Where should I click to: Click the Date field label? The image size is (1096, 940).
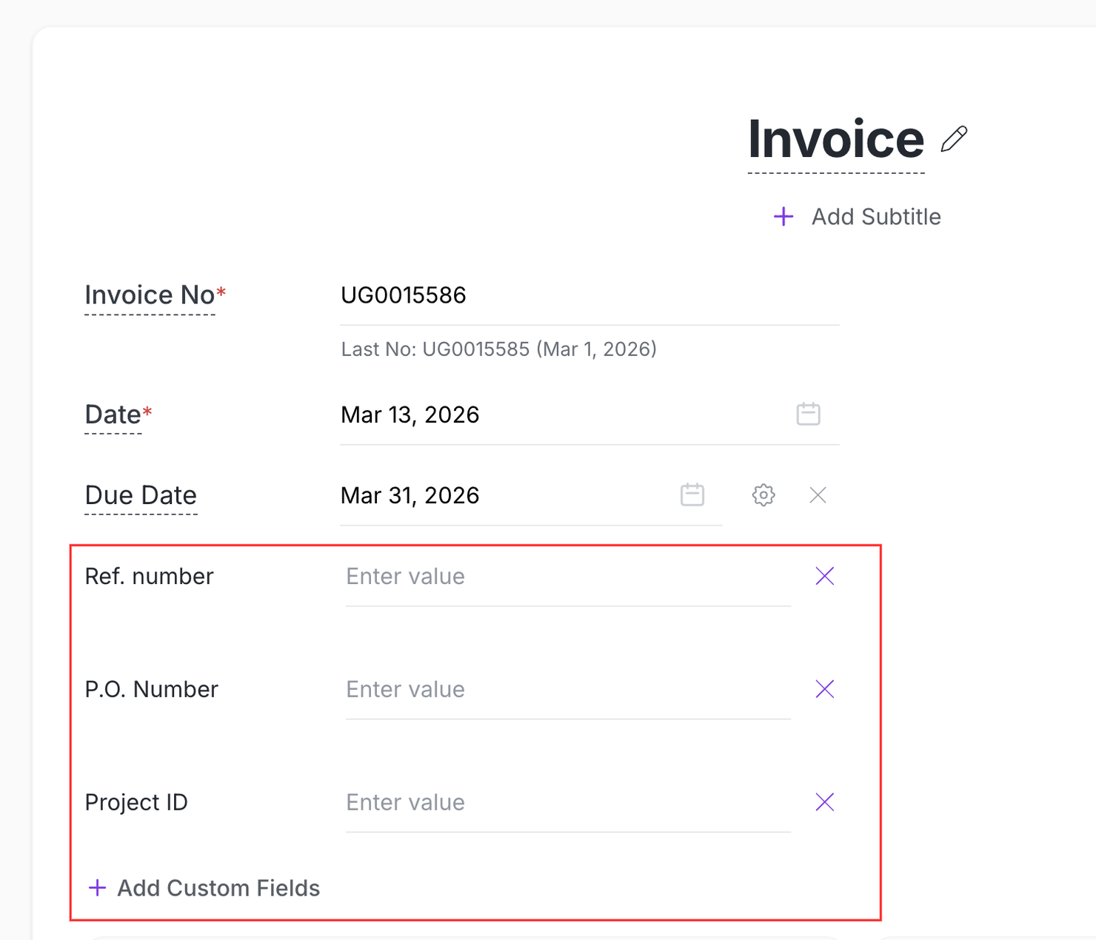click(113, 414)
